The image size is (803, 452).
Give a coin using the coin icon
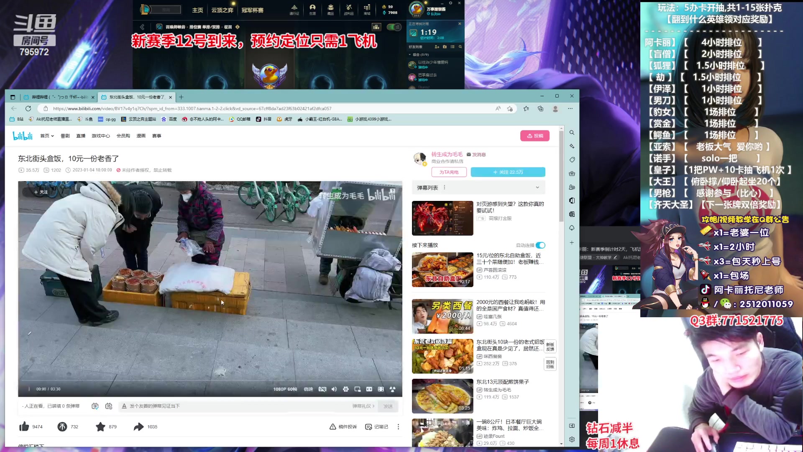tap(63, 426)
